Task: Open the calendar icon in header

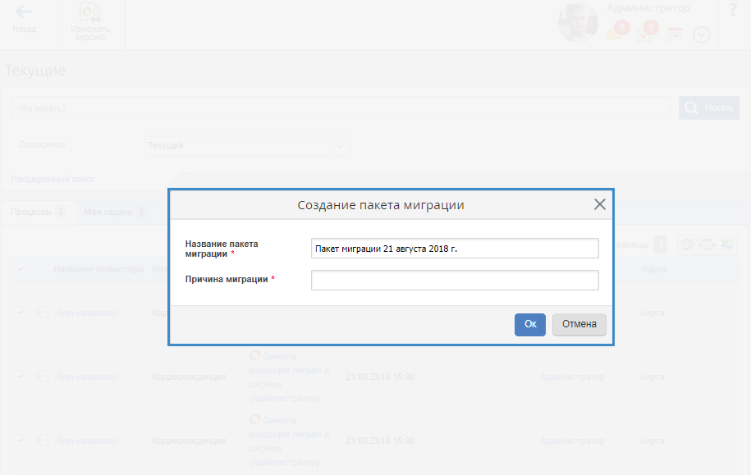Action: (673, 35)
